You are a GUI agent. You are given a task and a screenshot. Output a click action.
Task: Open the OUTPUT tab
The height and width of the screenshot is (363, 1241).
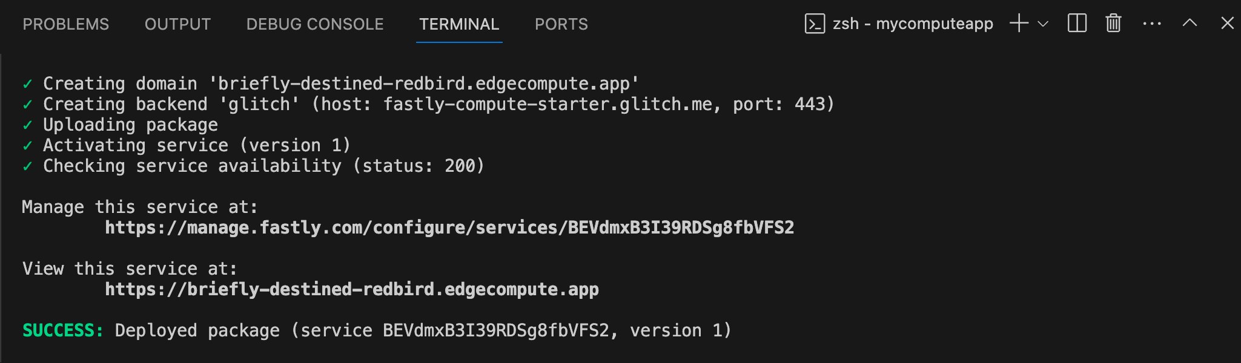pos(177,24)
